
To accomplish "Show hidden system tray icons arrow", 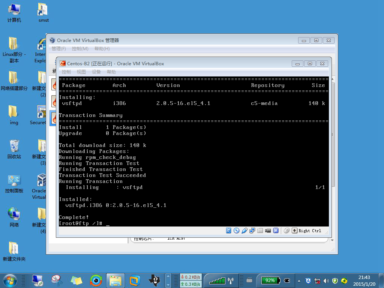I will (299, 281).
